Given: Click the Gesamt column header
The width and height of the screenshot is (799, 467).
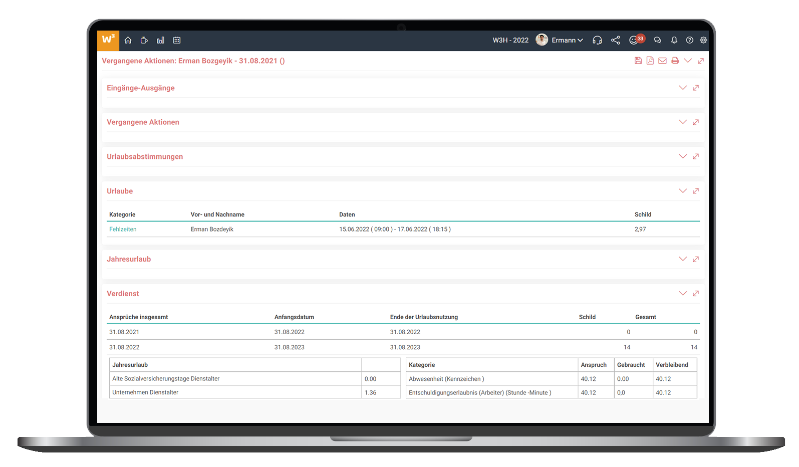Looking at the screenshot, I should point(646,317).
